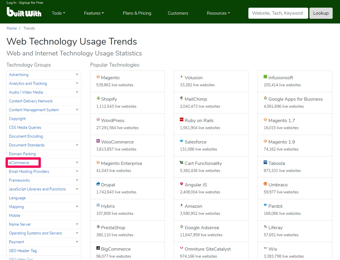Click the Drupal drop icon
The width and height of the screenshot is (340, 260).
click(x=98, y=184)
